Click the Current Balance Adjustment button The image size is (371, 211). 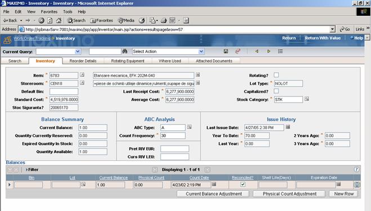pos(213,194)
